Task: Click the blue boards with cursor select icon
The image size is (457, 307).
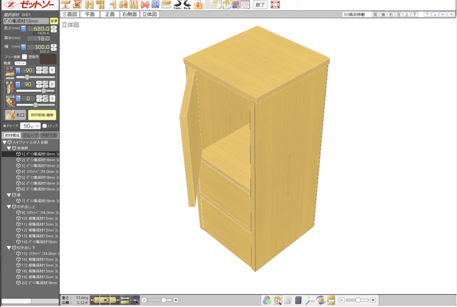Action: point(155,4)
